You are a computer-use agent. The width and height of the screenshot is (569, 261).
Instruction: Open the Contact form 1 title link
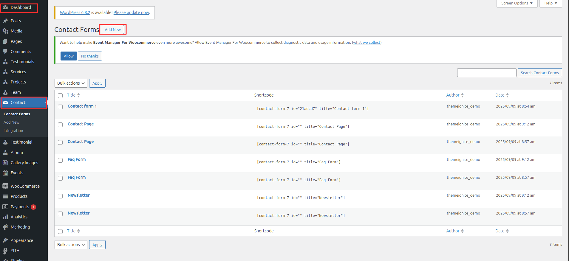click(82, 106)
